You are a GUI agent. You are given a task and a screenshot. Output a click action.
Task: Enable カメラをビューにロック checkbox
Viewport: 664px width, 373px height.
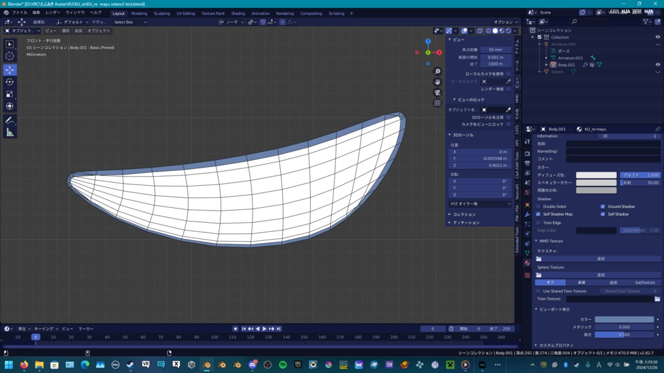pos(508,124)
